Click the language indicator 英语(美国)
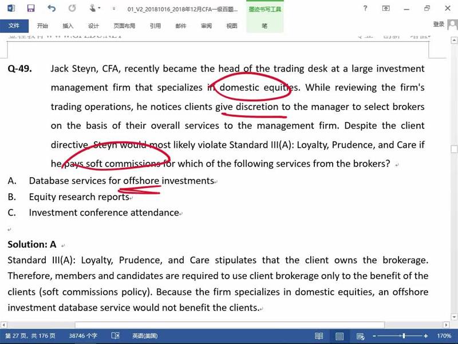This screenshot has width=458, height=344. click(x=145, y=336)
